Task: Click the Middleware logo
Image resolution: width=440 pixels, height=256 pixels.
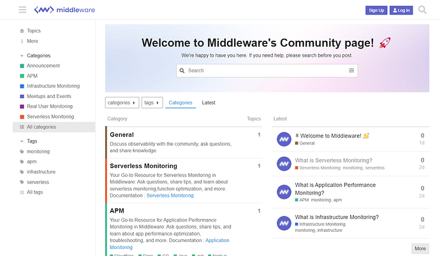Action: [x=64, y=10]
